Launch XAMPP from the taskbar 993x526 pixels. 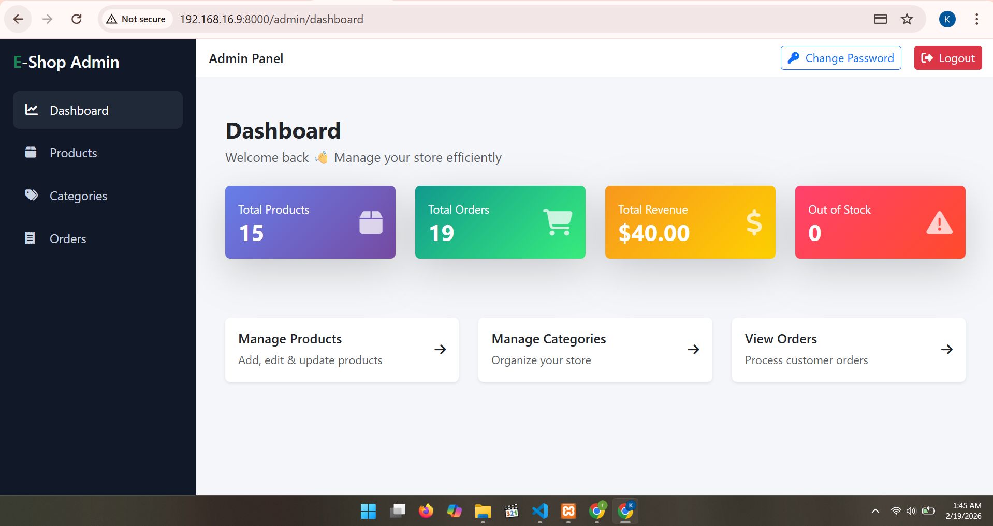568,511
